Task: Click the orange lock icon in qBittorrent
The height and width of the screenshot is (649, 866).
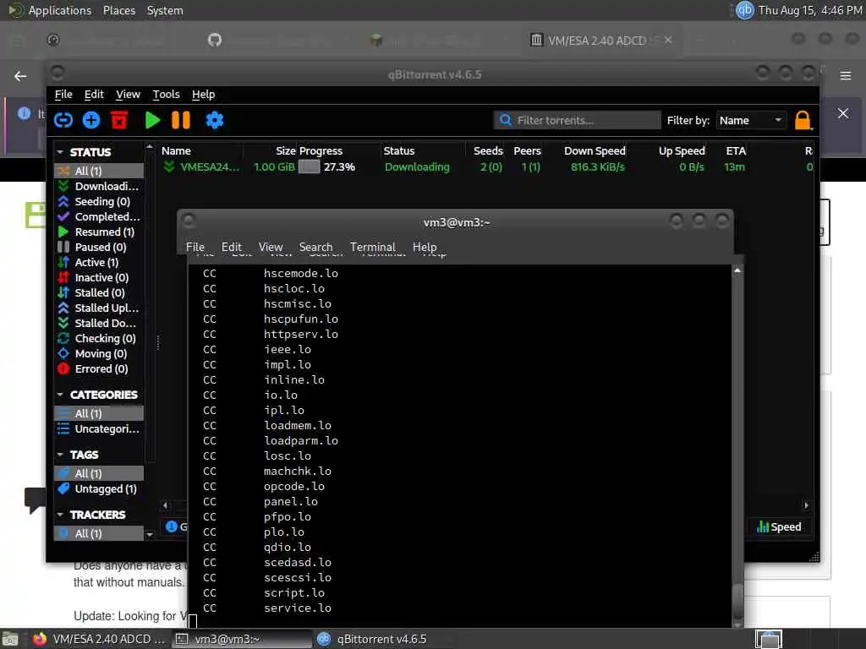Action: pos(803,120)
